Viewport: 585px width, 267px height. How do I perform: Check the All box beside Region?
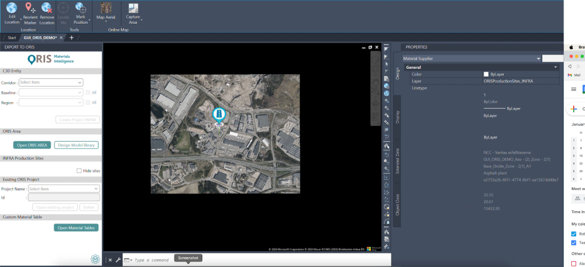88,102
